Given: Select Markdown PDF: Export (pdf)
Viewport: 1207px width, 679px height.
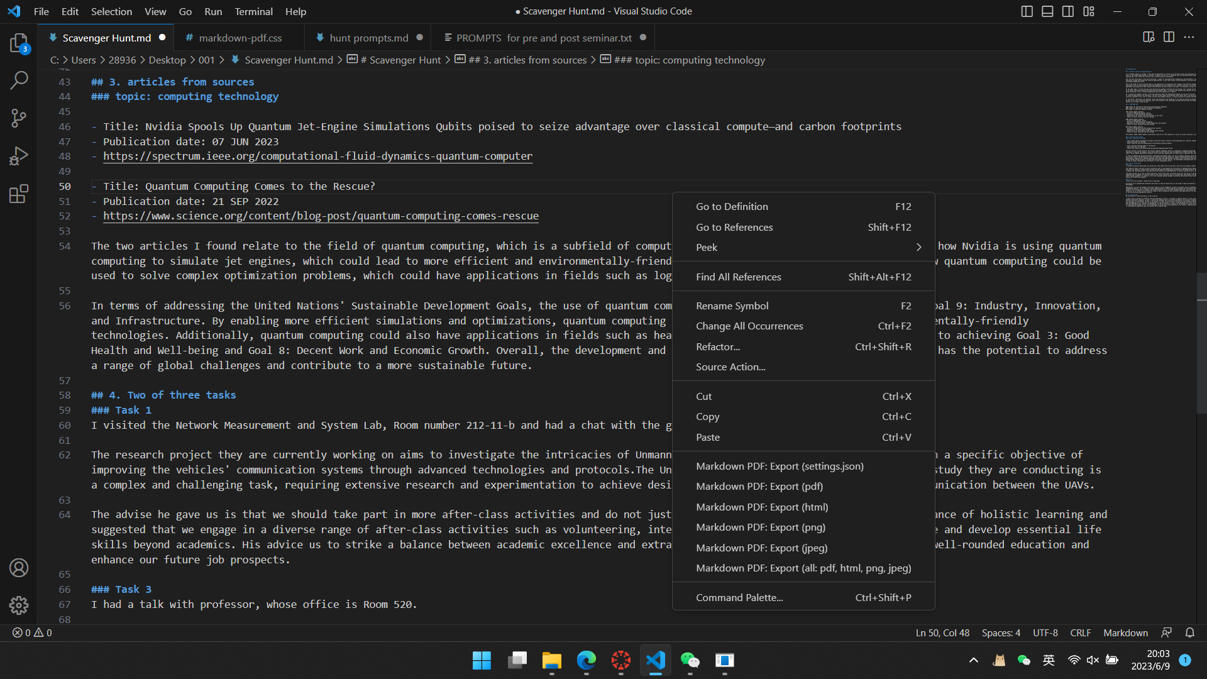Looking at the screenshot, I should [x=759, y=486].
